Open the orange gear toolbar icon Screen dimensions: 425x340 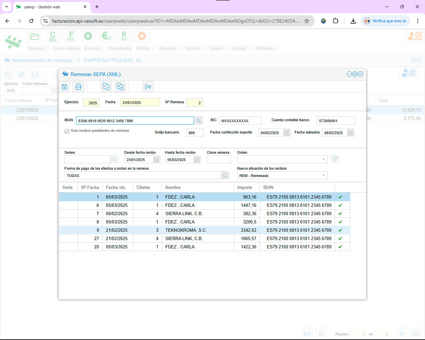142,36
